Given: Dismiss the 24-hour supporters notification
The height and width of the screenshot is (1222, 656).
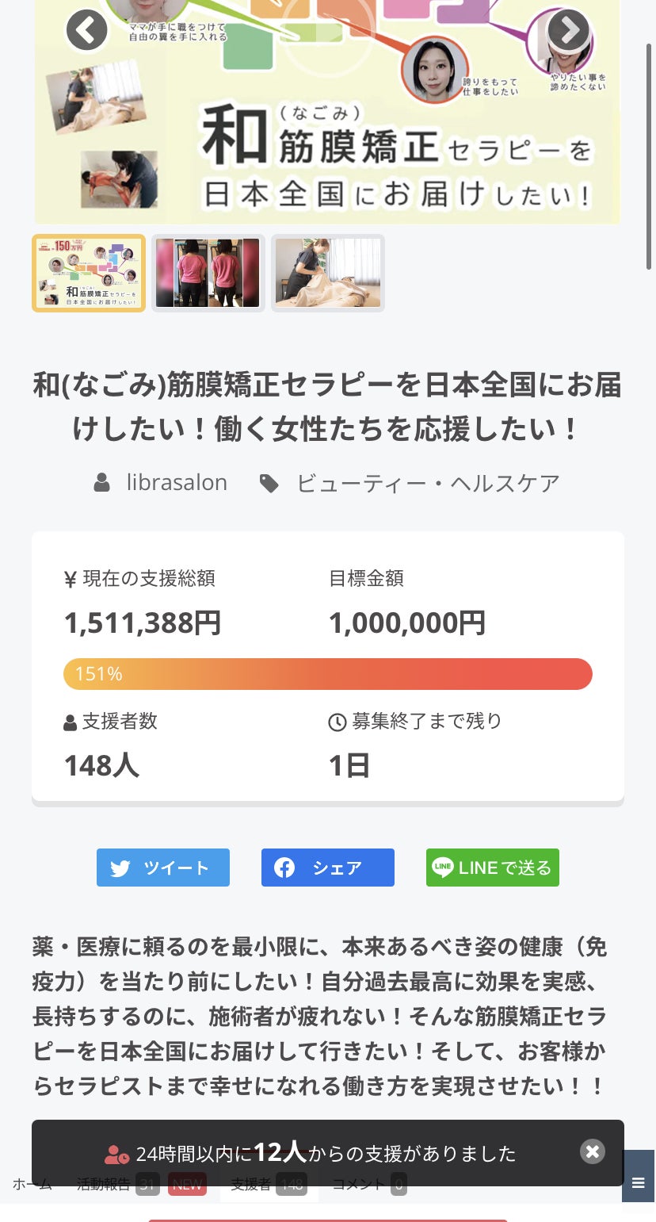Looking at the screenshot, I should click(x=592, y=1151).
